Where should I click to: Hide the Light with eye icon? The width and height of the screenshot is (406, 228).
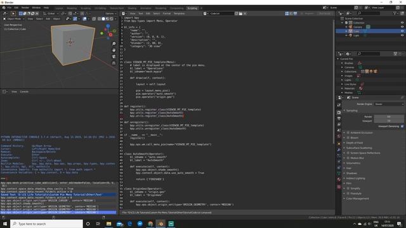tap(402, 35)
